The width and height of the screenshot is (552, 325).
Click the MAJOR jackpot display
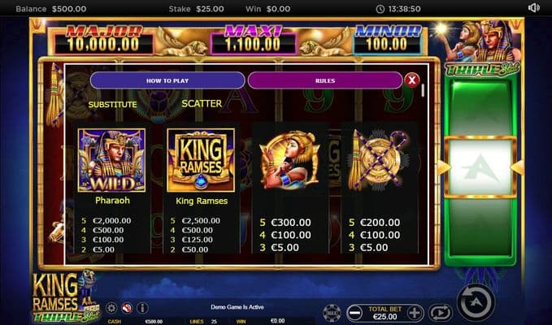tap(104, 39)
